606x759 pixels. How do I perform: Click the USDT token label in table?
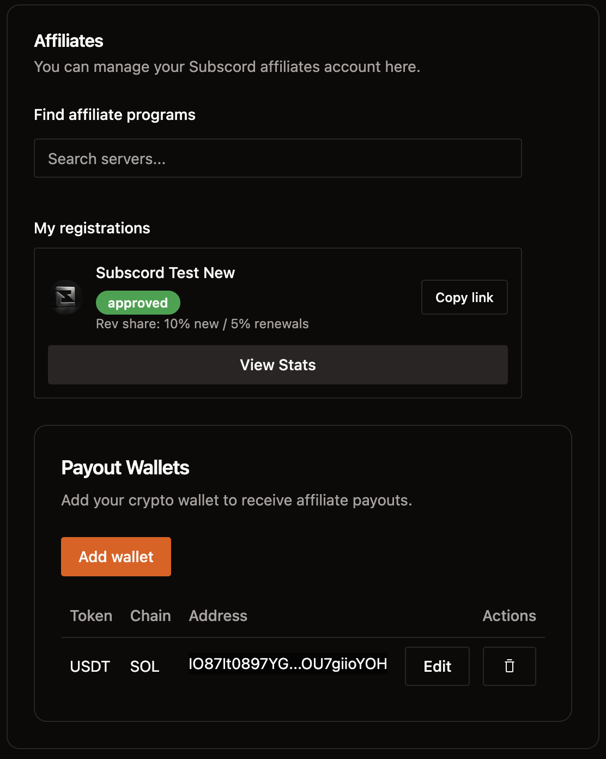point(90,666)
